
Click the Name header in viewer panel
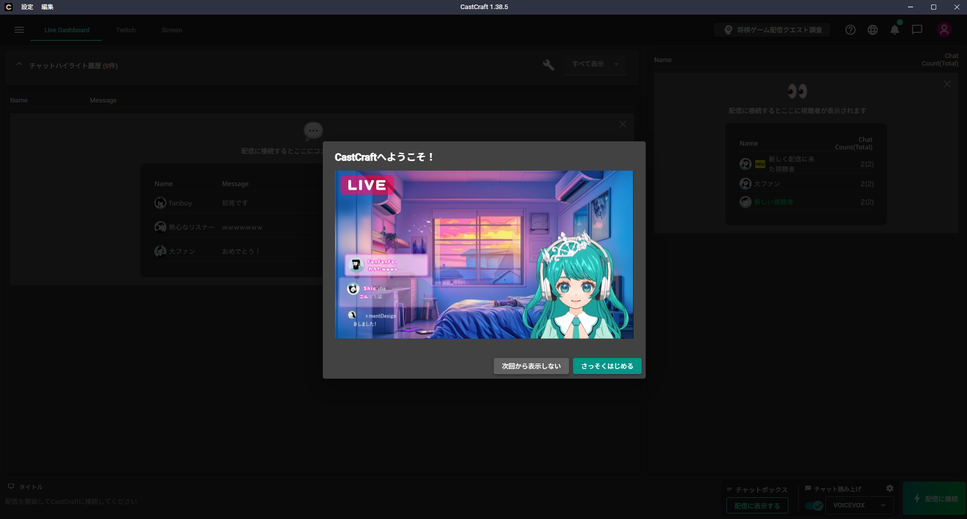(663, 60)
